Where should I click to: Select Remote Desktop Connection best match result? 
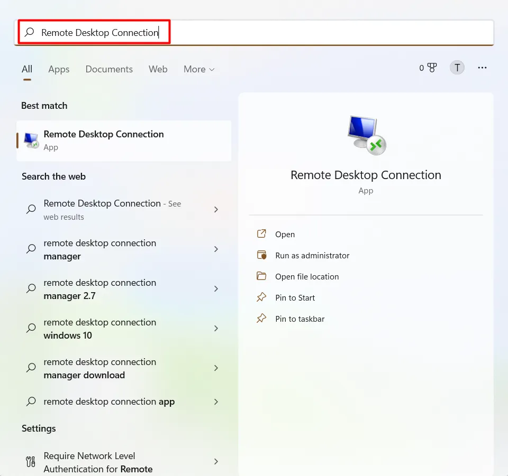pos(124,141)
